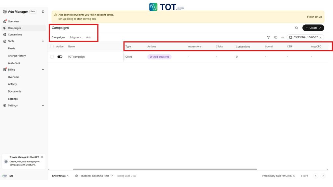
Task: Collapse the Tools section chevron
Action: click(x=43, y=41)
